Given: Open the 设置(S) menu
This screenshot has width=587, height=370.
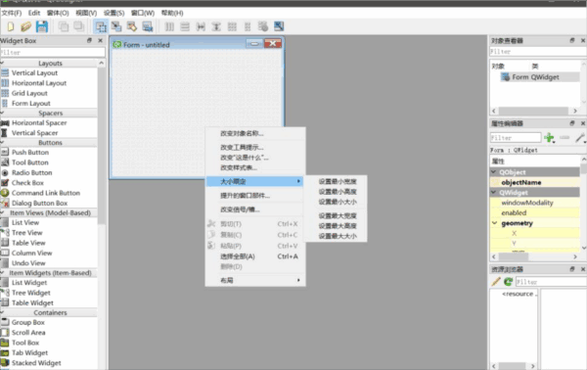Looking at the screenshot, I should (x=113, y=13).
